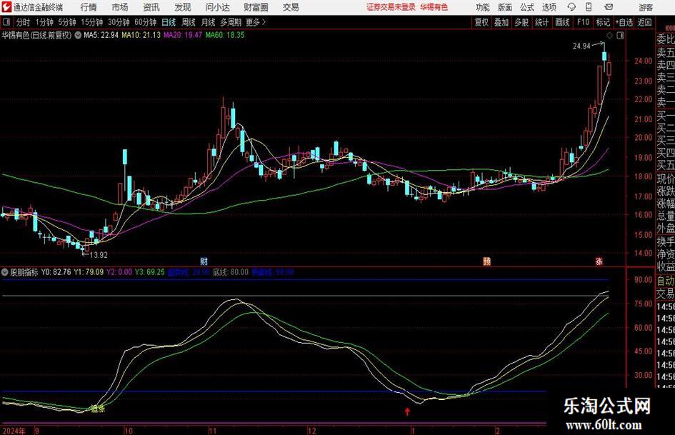Image resolution: width=675 pixels, height=435 pixels.
Task: Open the 更多 periods dropdown
Action: [253, 22]
